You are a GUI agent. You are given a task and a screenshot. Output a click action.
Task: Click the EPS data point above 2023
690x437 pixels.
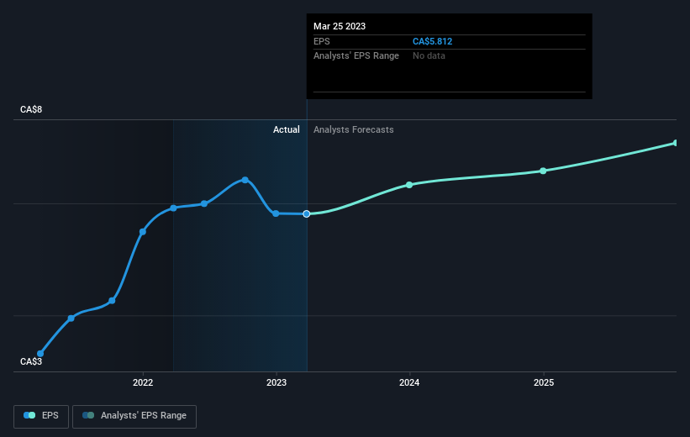click(x=276, y=213)
